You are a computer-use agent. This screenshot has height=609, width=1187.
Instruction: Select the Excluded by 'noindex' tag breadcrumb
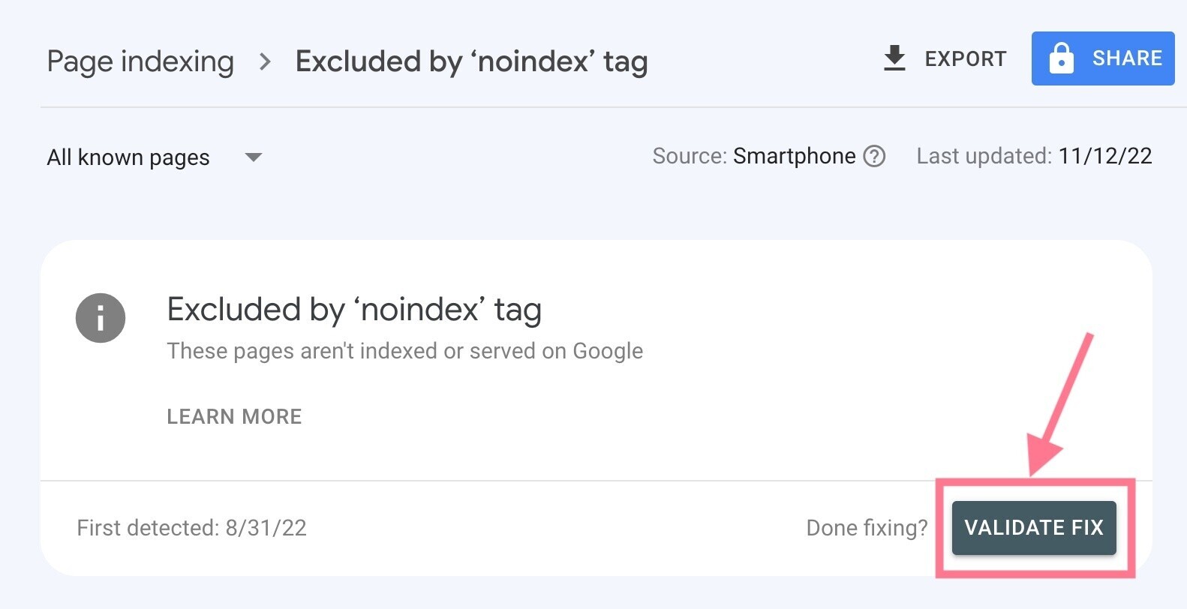pos(472,61)
